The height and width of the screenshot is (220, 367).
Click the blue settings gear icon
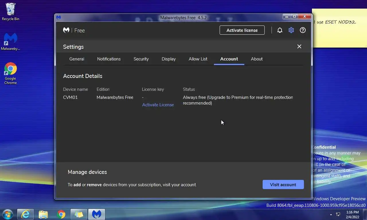point(291,30)
